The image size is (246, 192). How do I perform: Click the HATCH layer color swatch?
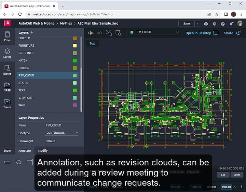tap(75, 60)
